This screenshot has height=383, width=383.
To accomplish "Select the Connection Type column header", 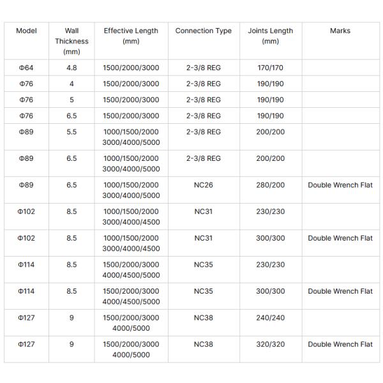I will (203, 31).
